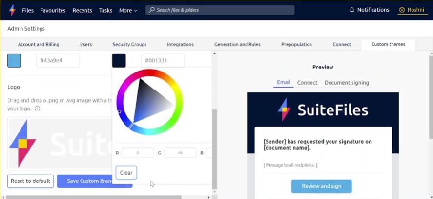Select the Prepopulation tab
The height and width of the screenshot is (199, 433).
coord(297,44)
